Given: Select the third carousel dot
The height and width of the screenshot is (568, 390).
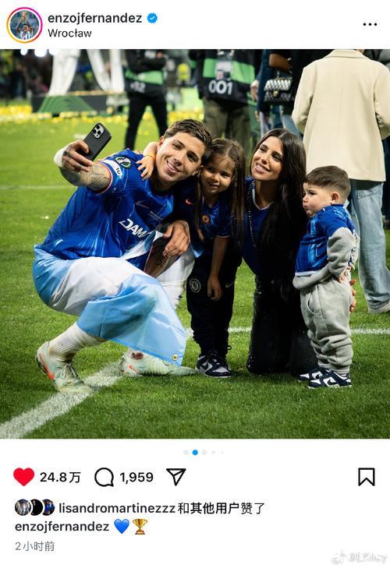Looking at the screenshot, I should coord(204,453).
